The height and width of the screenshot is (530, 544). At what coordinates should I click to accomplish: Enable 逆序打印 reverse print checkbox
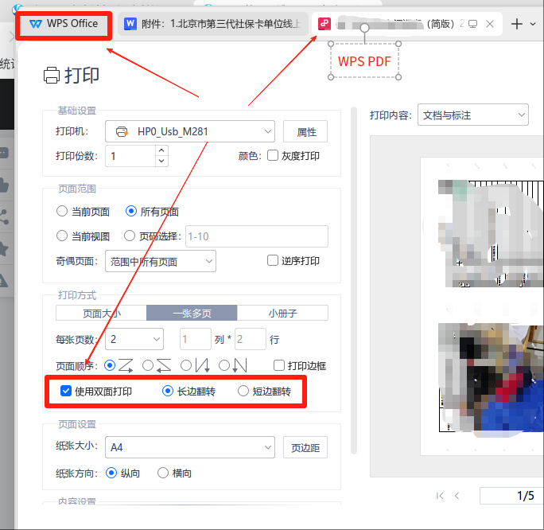(x=273, y=260)
